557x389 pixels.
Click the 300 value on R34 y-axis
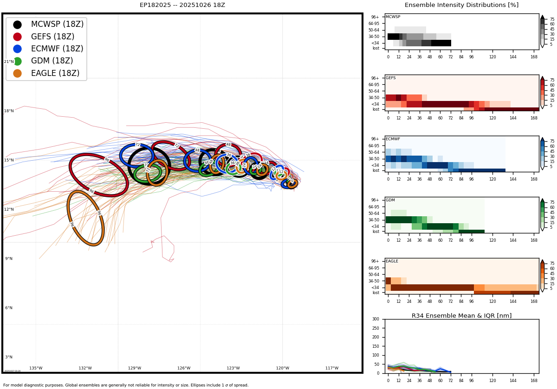(376, 319)
